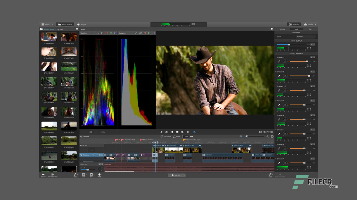
Task: Switch to the Timeline tab in Inspector
Action: click(x=282, y=29)
